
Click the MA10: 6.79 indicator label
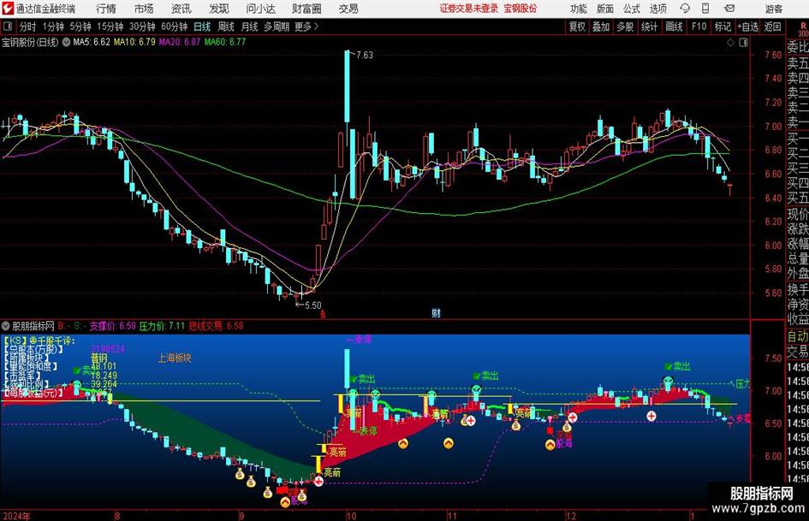pos(134,42)
